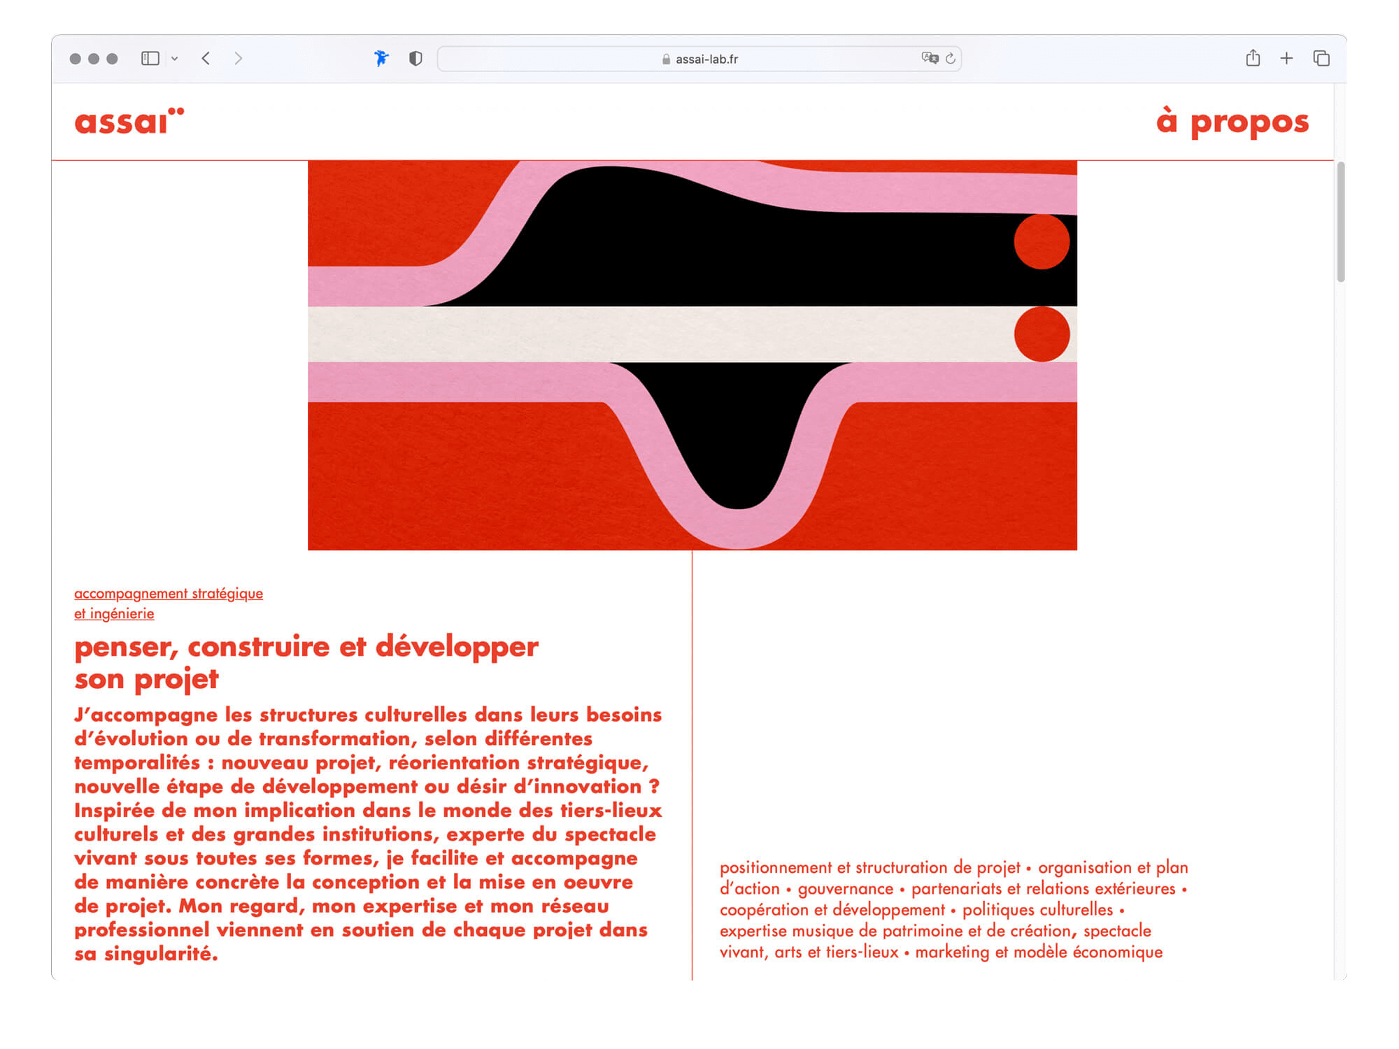This screenshot has height=1049, width=1399.
Task: Click the abstract red and pink illustration
Action: (x=693, y=355)
